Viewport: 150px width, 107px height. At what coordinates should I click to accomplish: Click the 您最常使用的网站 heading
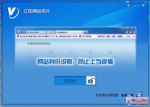coord(39,44)
